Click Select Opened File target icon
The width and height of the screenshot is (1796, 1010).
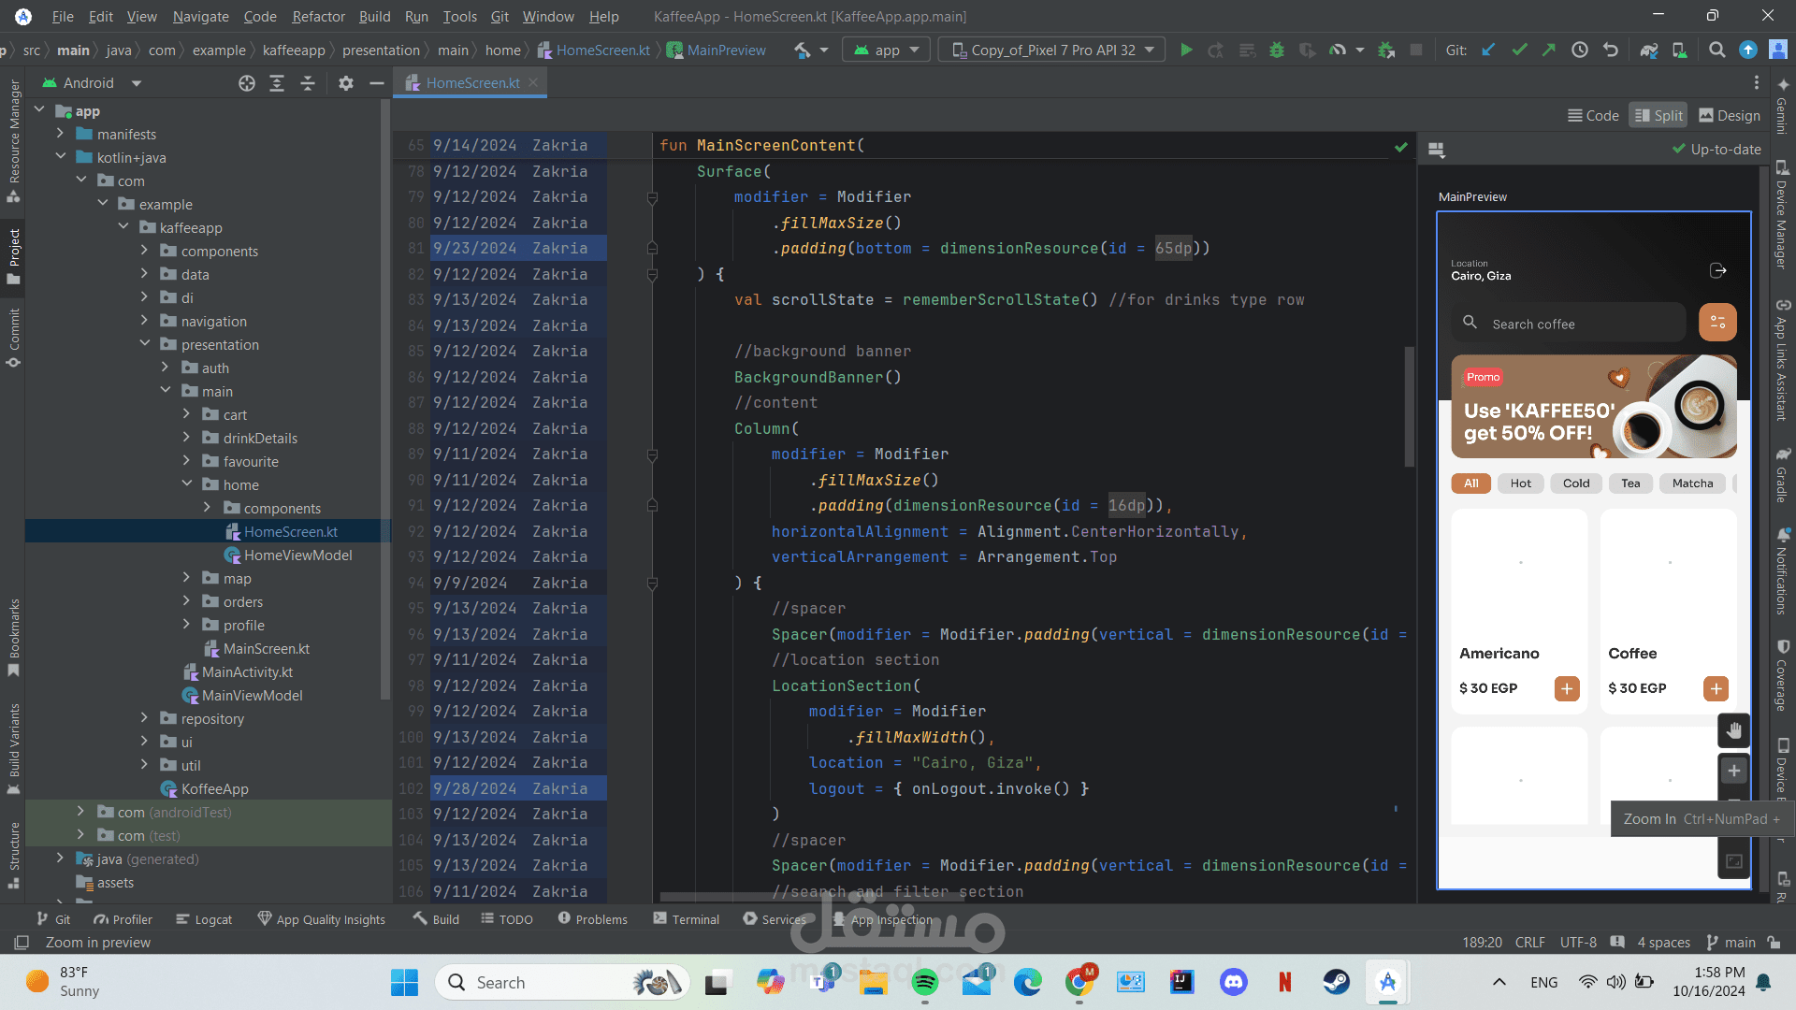click(x=246, y=83)
